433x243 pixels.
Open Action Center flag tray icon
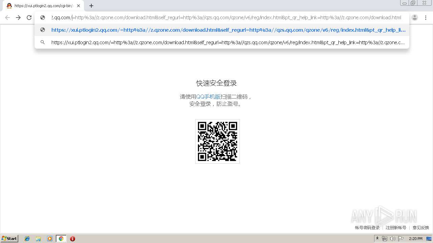pos(401,239)
